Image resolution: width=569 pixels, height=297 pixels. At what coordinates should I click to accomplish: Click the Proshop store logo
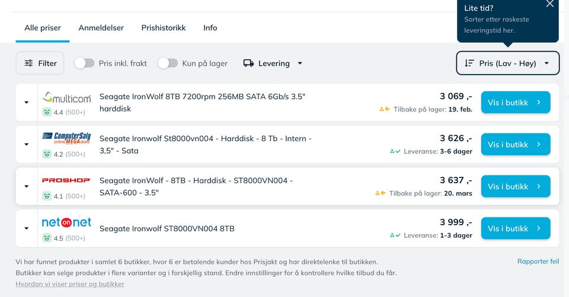pos(66,180)
